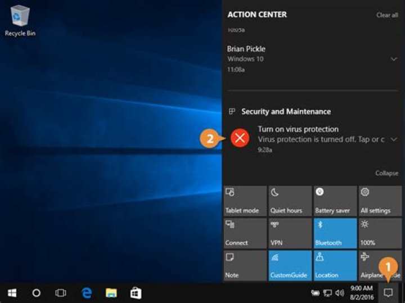Click the Security and Maintenance heading

pyautogui.click(x=286, y=111)
